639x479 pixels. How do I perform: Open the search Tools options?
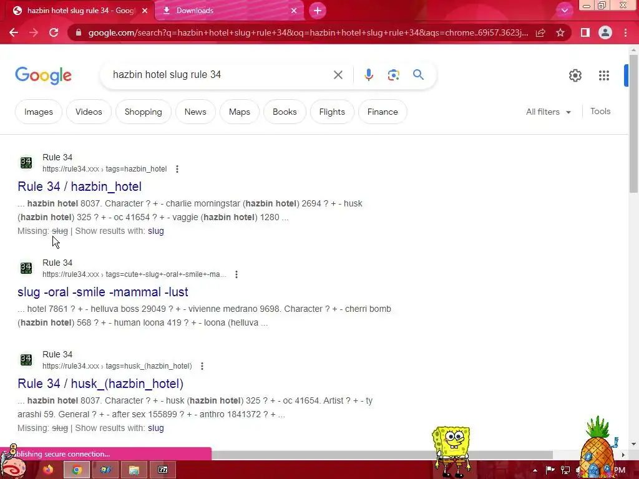click(x=600, y=111)
